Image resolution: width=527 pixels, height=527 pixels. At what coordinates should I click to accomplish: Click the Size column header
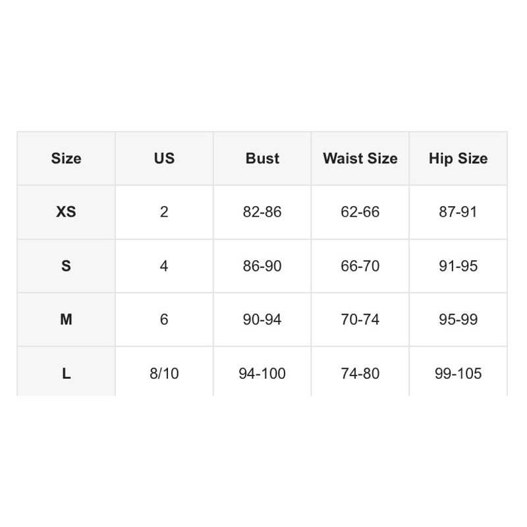tap(67, 158)
